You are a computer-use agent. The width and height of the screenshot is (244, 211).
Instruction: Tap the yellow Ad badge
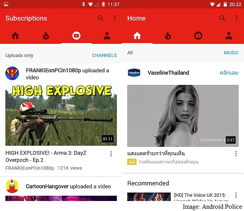(x=132, y=162)
